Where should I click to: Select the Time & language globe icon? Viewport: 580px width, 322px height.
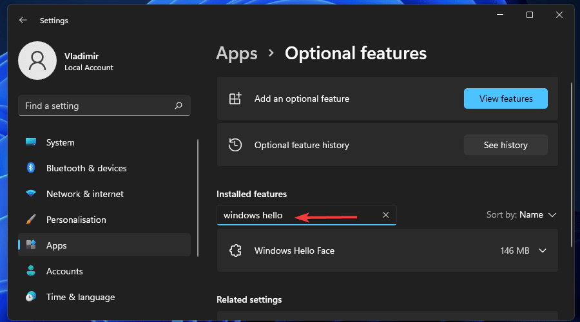pyautogui.click(x=31, y=296)
